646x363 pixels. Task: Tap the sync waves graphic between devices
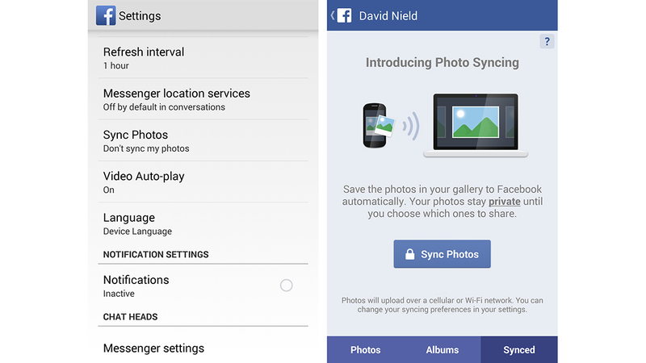411,126
